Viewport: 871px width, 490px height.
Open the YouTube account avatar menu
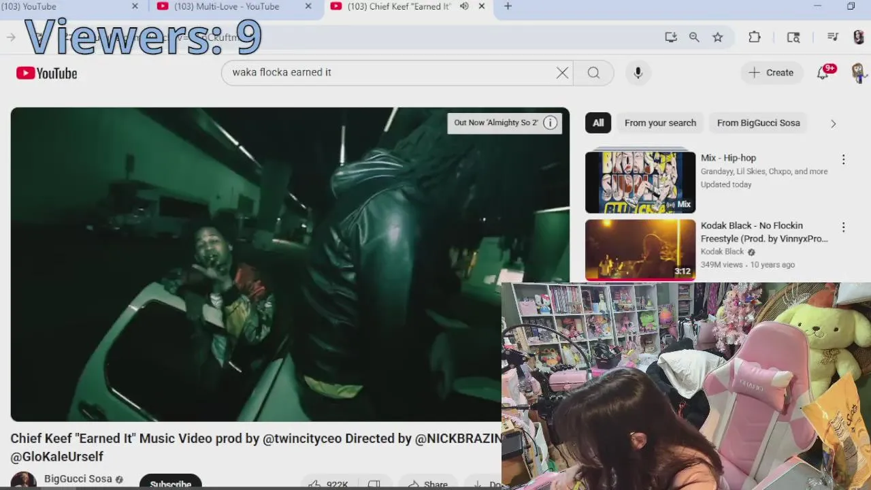coord(858,73)
